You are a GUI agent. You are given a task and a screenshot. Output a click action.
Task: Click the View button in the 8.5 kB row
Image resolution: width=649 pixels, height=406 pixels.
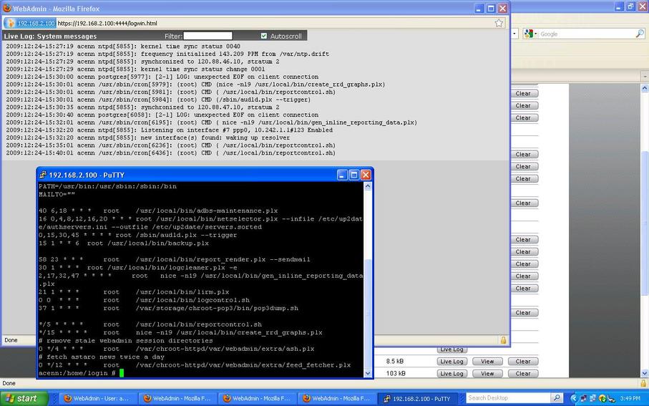tap(487, 362)
